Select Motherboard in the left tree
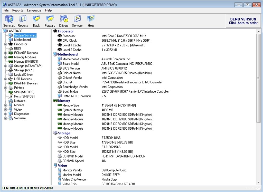This screenshot has width=263, height=192. pos(22,40)
